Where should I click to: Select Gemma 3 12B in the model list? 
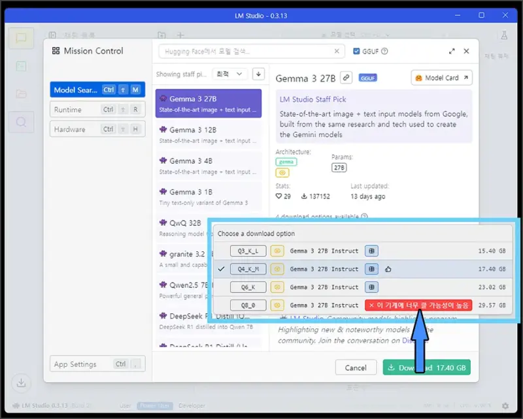[x=209, y=134]
